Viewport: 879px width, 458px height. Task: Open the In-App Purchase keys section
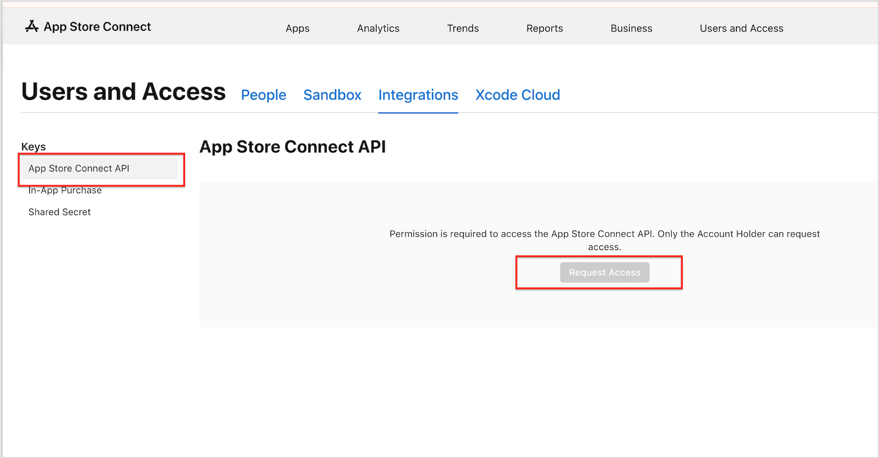pyautogui.click(x=65, y=190)
